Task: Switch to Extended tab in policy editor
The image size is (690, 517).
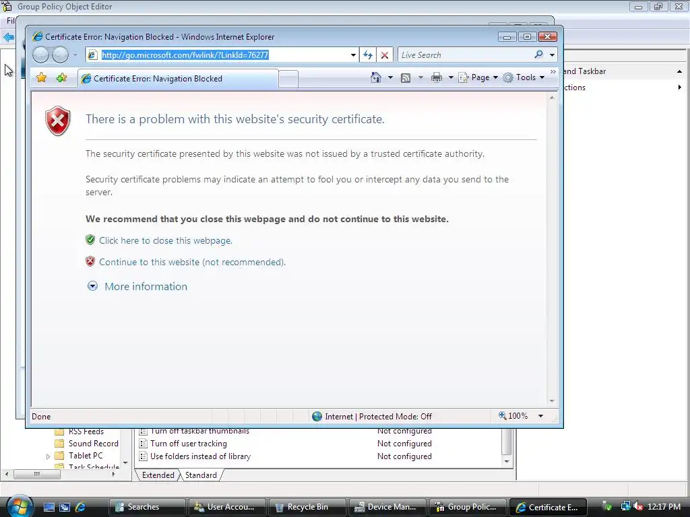Action: coord(158,475)
